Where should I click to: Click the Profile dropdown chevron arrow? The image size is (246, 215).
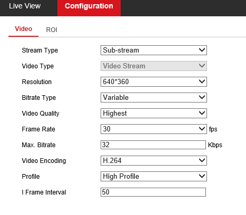pyautogui.click(x=202, y=176)
